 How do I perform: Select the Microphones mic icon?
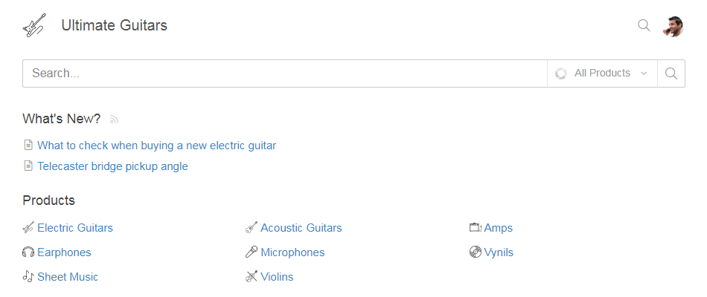coord(251,252)
